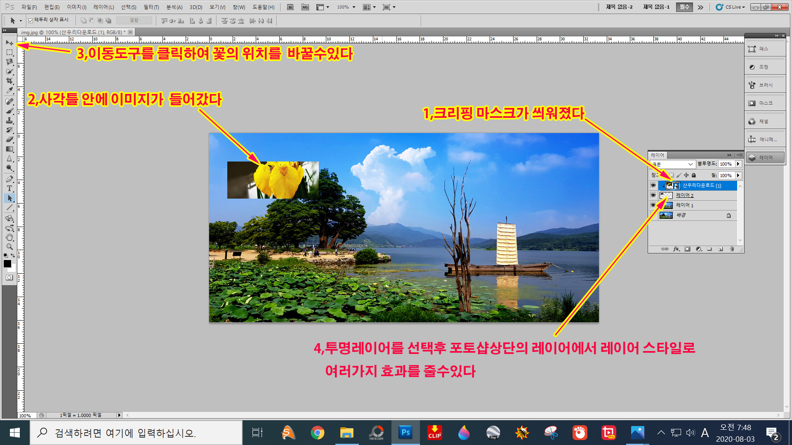Delete layer with trash icon
Image resolution: width=792 pixels, height=445 pixels.
(732, 249)
